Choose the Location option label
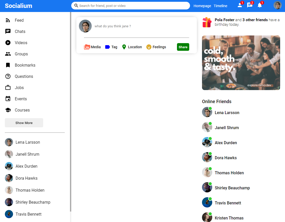 tap(135, 47)
